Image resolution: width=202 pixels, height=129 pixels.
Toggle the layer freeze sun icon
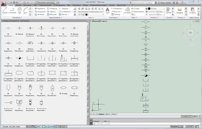pos(82,15)
